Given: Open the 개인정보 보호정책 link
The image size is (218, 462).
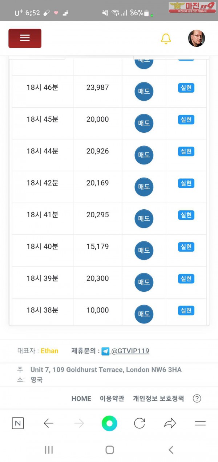Looking at the screenshot, I should (158, 399).
